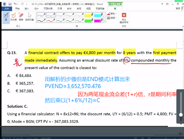Image resolution: width=184 pixels, height=139 pixels.
Task: Pick the thin gray pen style
Action: coord(79,15)
